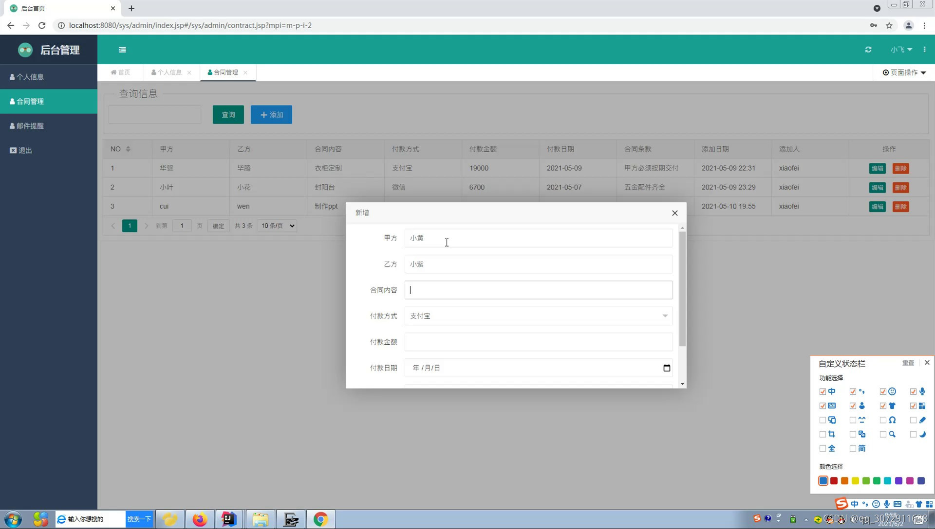Screen dimensions: 935x529
Task: Open the calendar picker for 付款日期
Action: tap(667, 368)
